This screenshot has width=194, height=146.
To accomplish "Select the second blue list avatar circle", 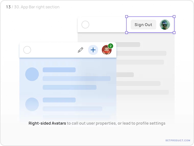I will click(x=32, y=104).
